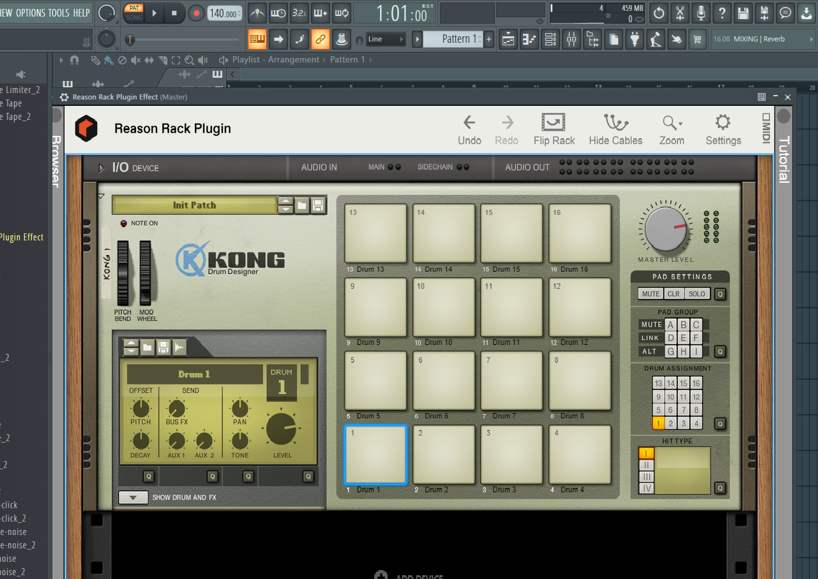Open the HELP menu

(81, 13)
